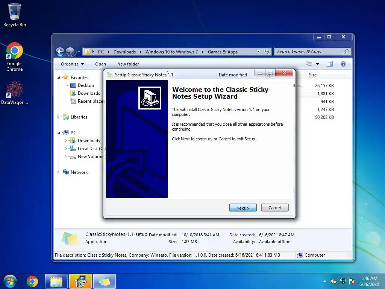Select Downloads under PC
The height and width of the screenshot is (289, 385).
point(89,141)
